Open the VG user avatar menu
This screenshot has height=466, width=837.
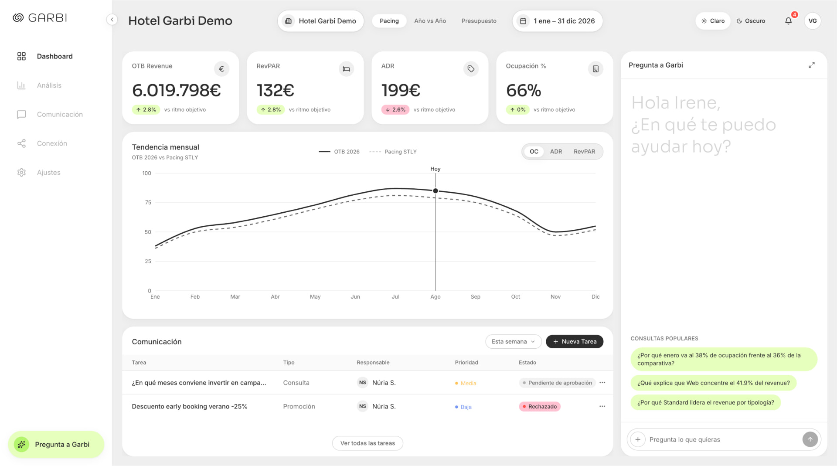[x=813, y=21]
